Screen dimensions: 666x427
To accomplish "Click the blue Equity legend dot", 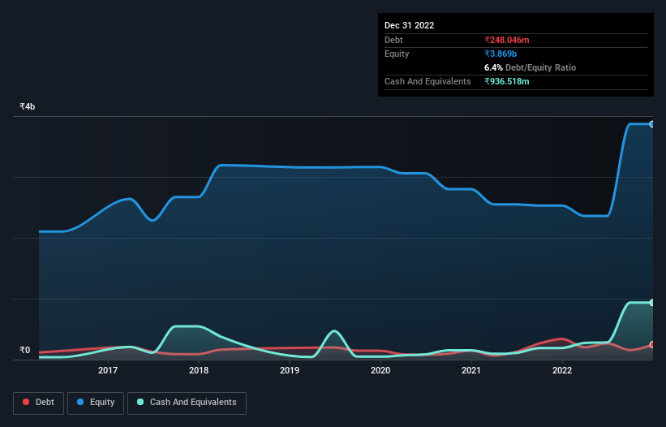I will tap(80, 402).
